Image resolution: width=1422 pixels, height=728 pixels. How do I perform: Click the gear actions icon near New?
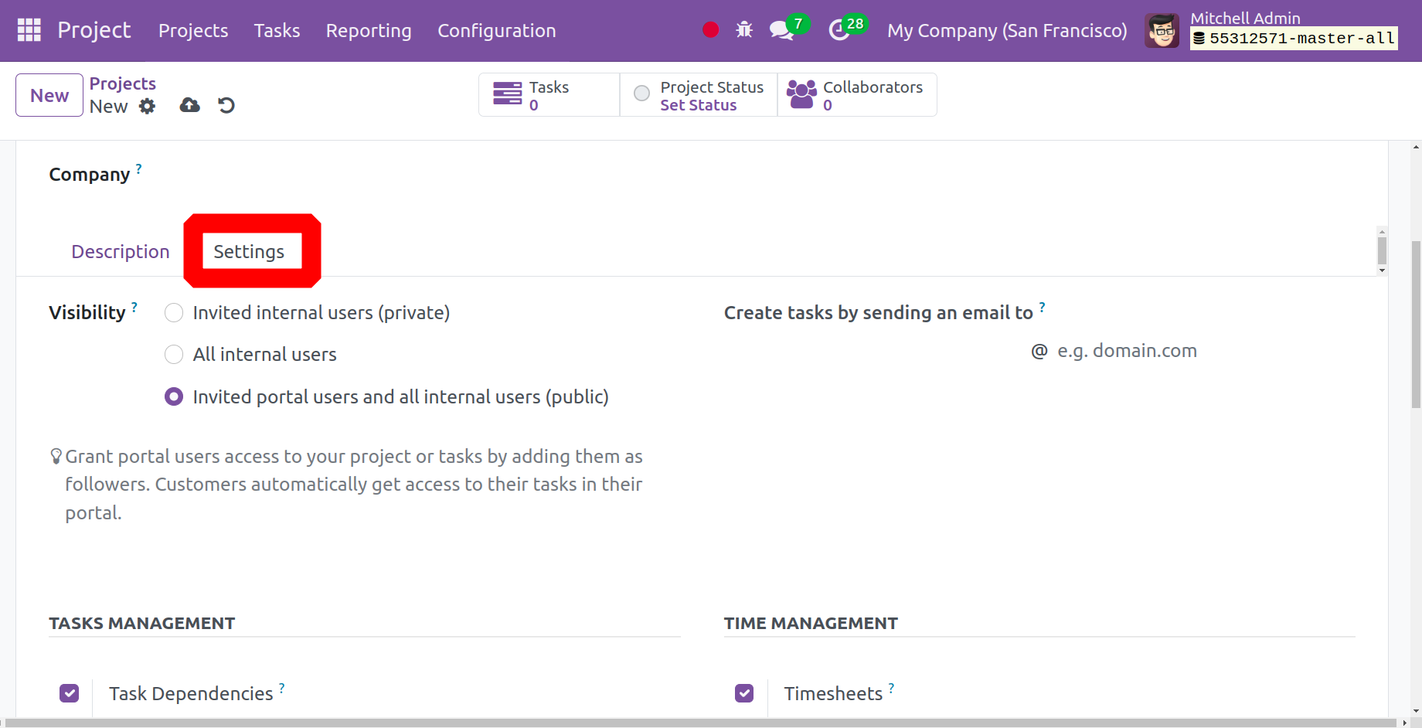tap(147, 107)
